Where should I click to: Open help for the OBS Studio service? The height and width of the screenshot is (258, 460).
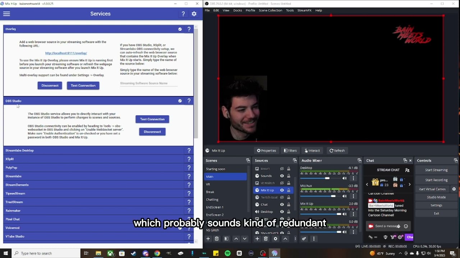pos(189,101)
